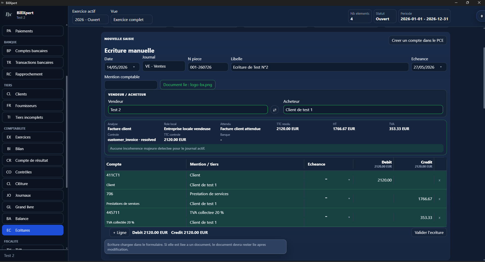The width and height of the screenshot is (485, 262).
Task: Open Journaux page
Action: click(33, 195)
